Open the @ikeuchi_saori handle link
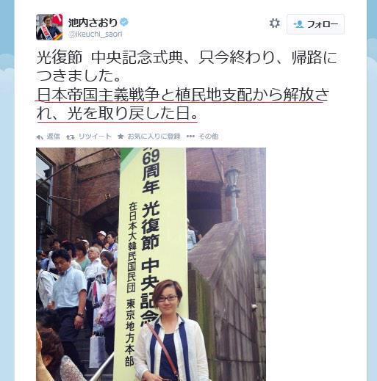This screenshot has height=381, width=377. [96, 34]
